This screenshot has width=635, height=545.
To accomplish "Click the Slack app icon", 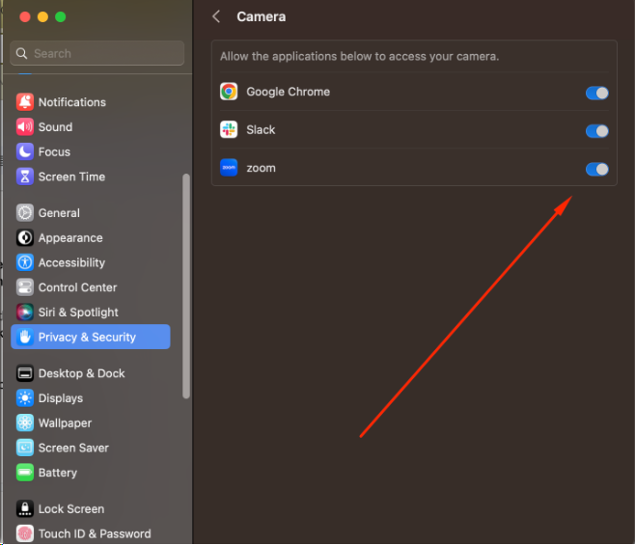I will (229, 129).
